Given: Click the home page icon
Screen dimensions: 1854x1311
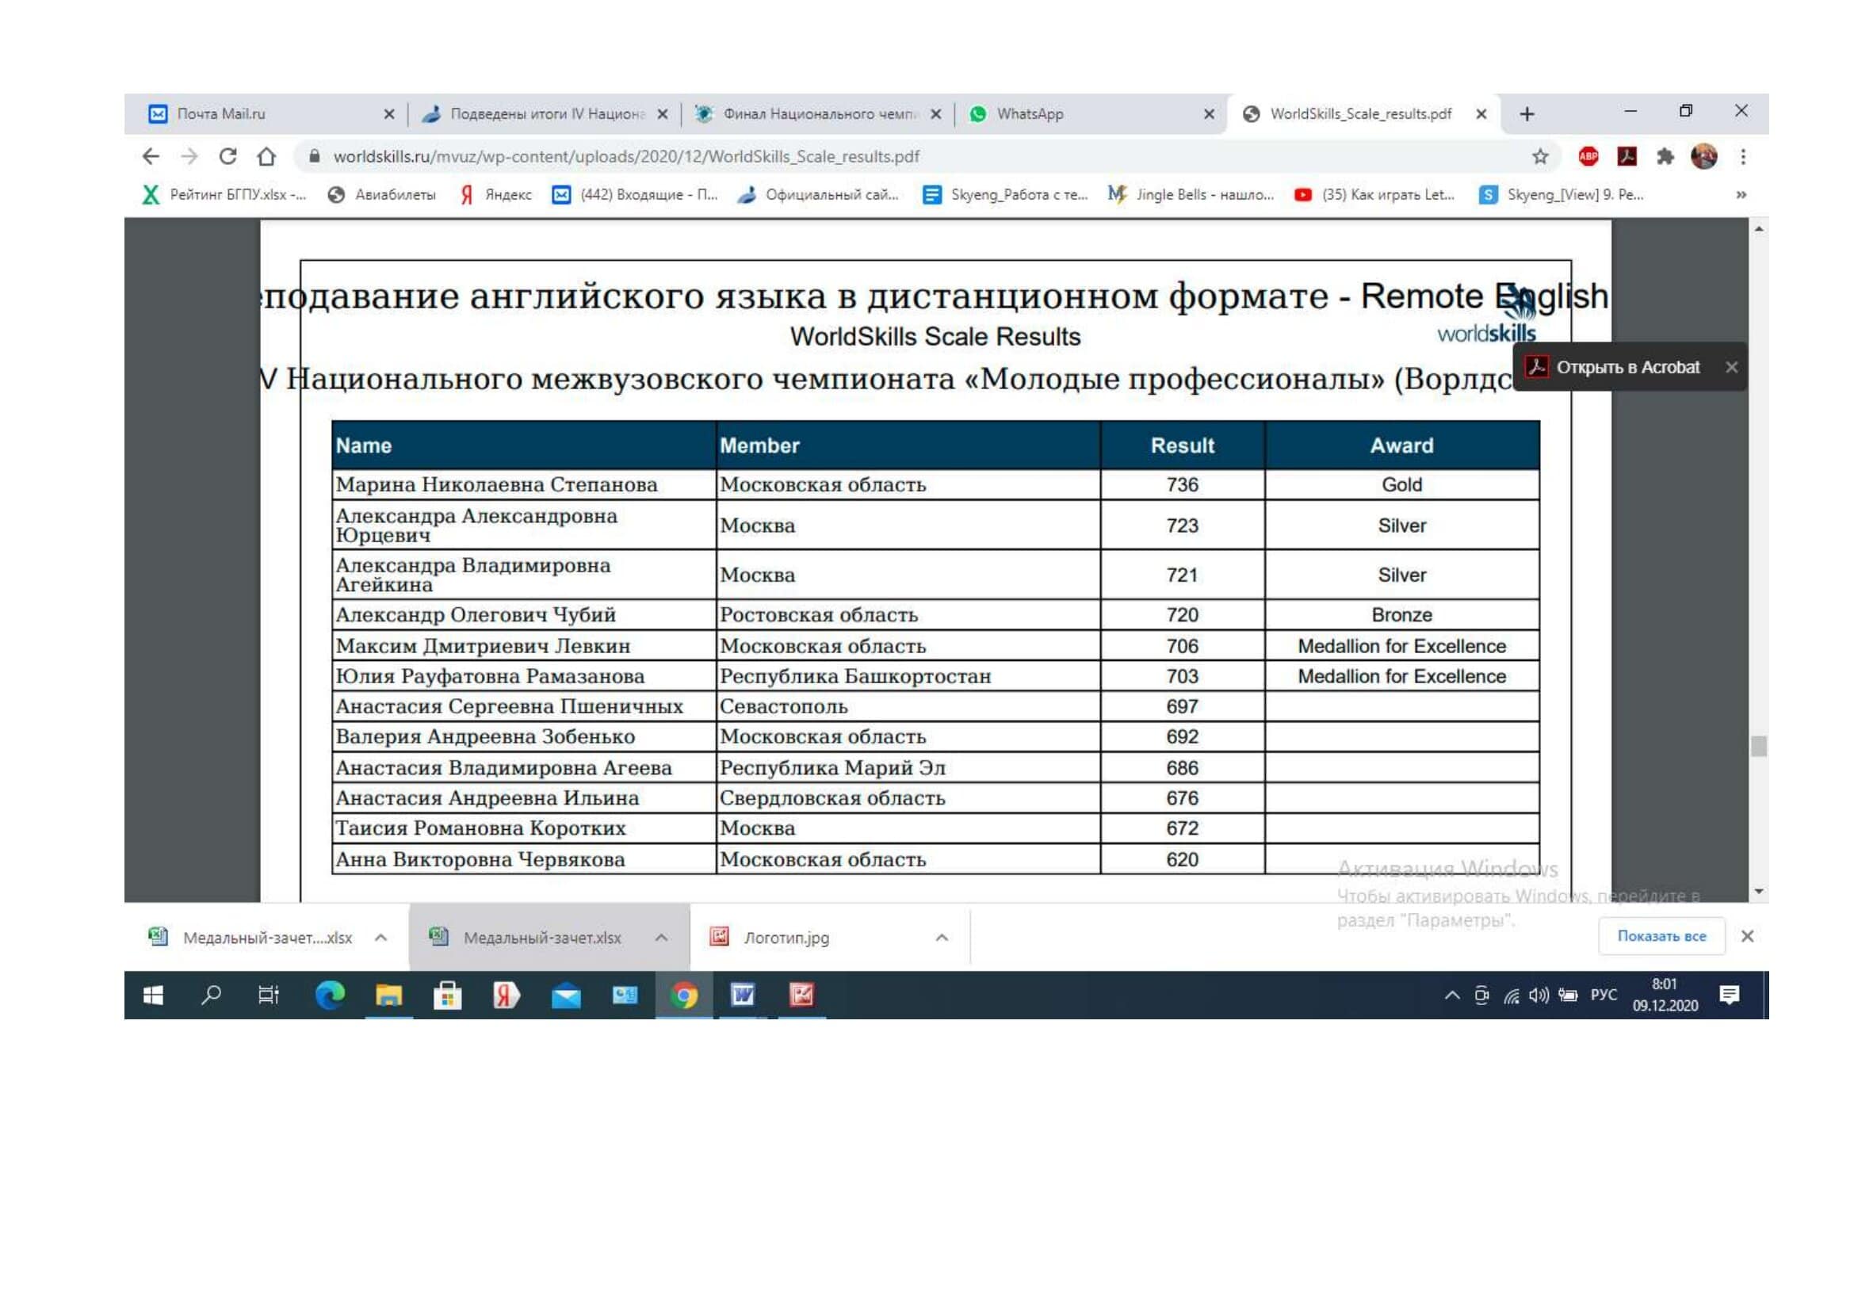Looking at the screenshot, I should point(266,157).
